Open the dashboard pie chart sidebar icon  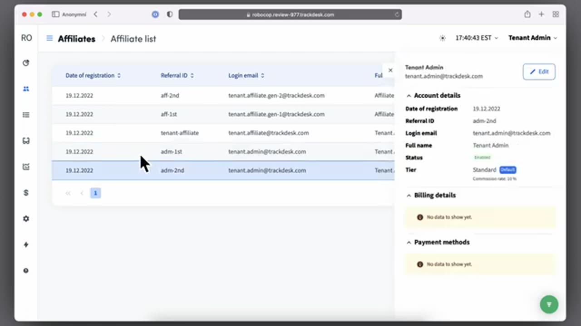coord(26,63)
